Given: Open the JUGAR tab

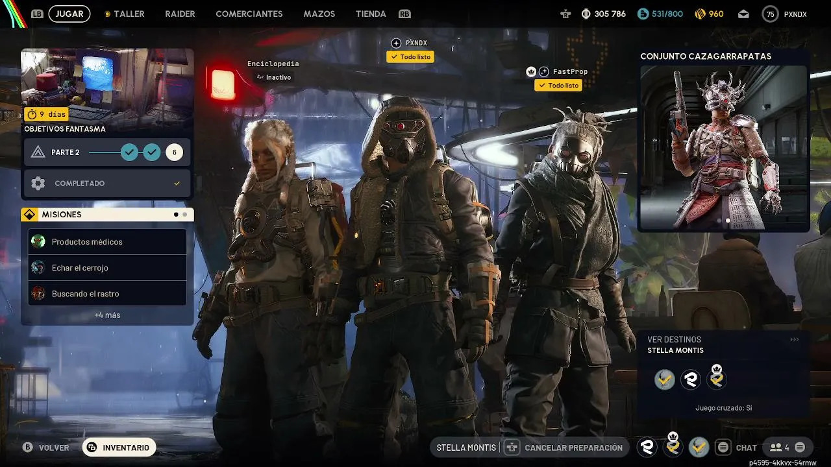Looking at the screenshot, I should pos(69,14).
